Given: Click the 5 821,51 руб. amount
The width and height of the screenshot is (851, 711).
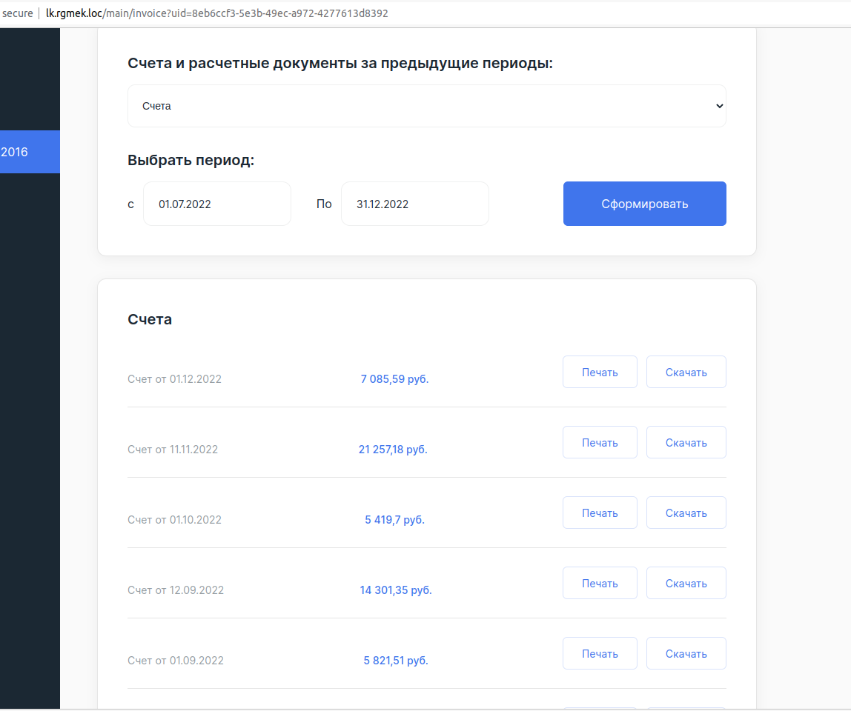Looking at the screenshot, I should [395, 661].
